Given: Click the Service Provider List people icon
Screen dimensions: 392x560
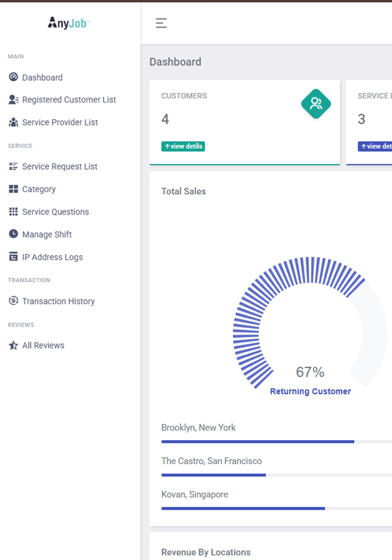Looking at the screenshot, I should (13, 122).
